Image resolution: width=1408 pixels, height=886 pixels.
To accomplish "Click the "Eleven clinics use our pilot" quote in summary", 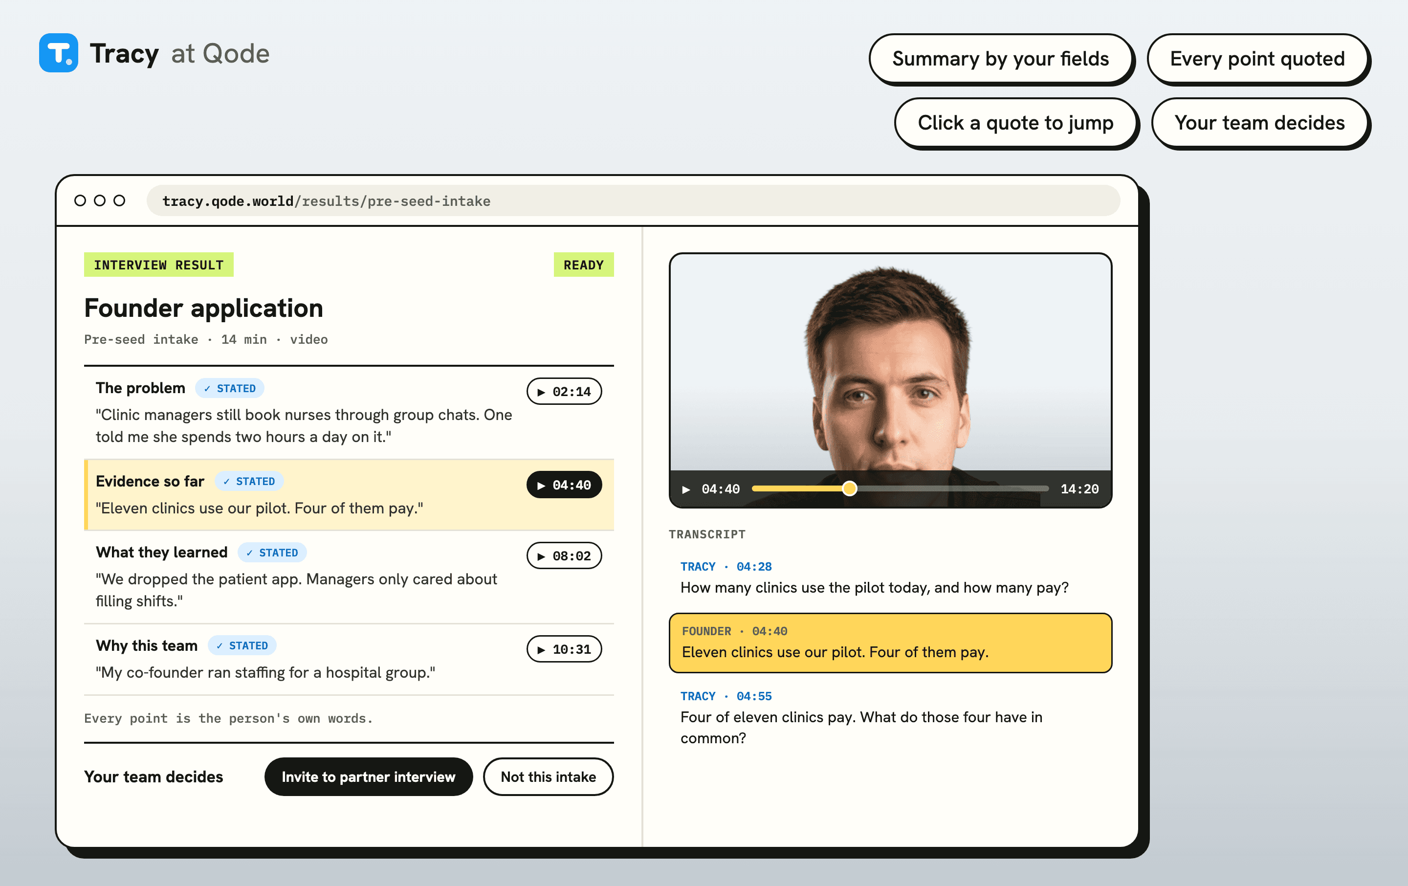I will click(259, 508).
